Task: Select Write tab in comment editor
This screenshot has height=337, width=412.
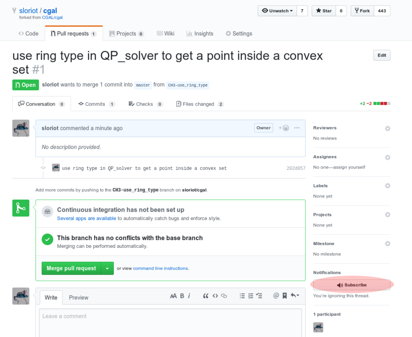Action: click(51, 297)
